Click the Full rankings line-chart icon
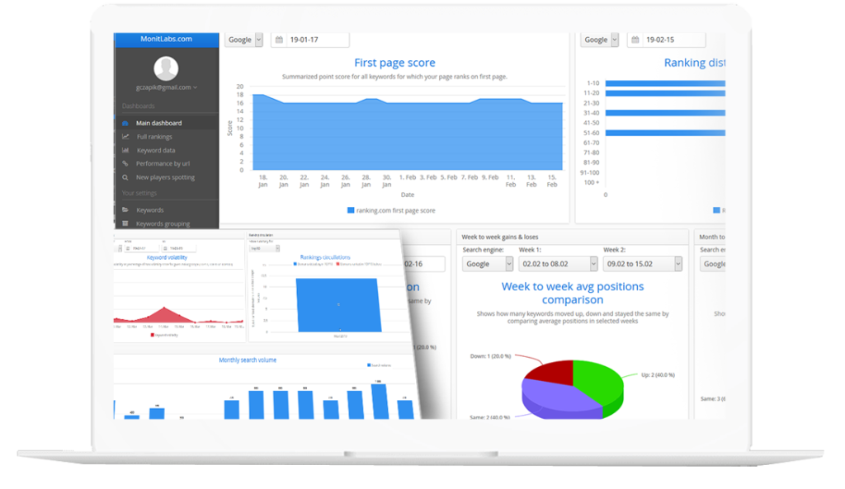This screenshot has height=489, width=845. coord(125,137)
